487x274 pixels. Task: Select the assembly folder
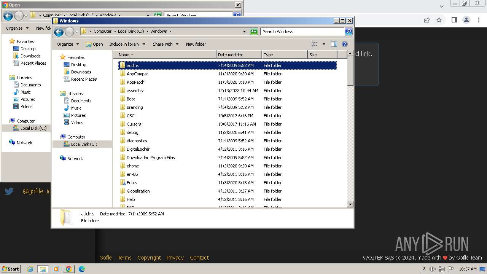(135, 91)
